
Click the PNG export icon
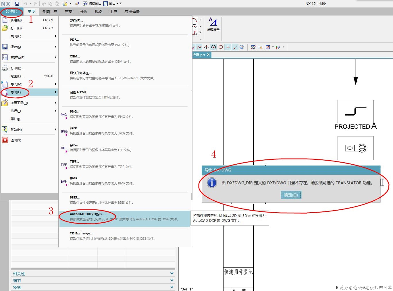64,116
